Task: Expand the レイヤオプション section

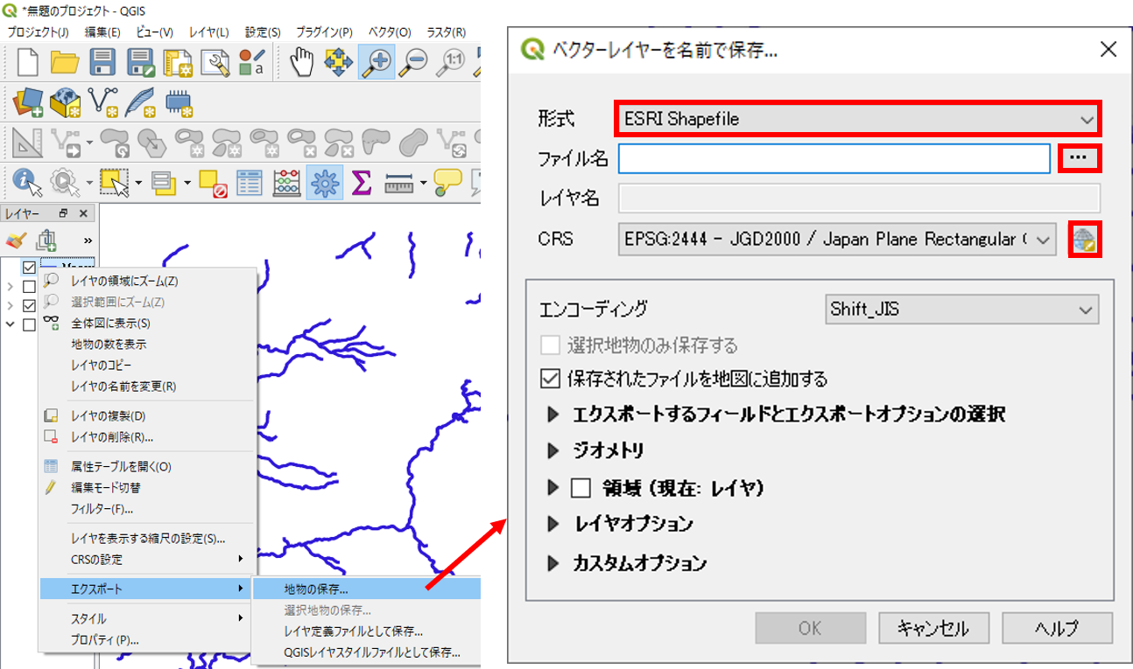Action: point(552,524)
